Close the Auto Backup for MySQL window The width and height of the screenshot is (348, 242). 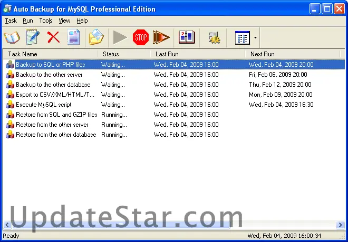click(340, 9)
